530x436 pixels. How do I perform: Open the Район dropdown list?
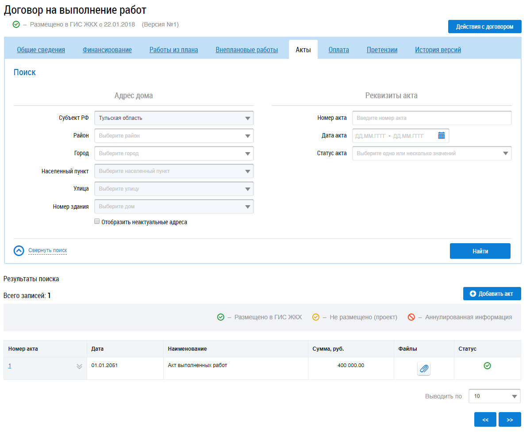click(x=174, y=136)
